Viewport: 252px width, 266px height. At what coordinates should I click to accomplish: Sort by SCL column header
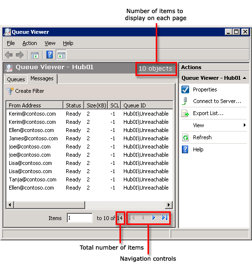click(x=115, y=105)
